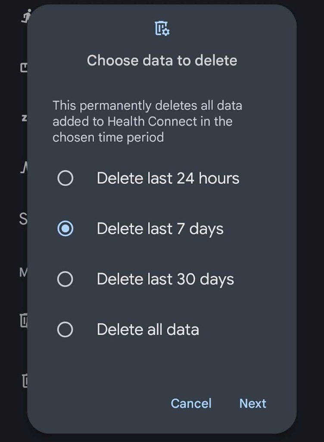The image size is (324, 442).
Task: Click the 'Delete last 24 hours' label text
Action: [168, 178]
